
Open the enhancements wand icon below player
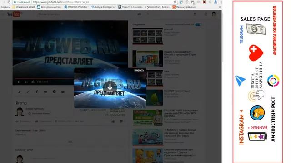pyautogui.click(x=28, y=91)
